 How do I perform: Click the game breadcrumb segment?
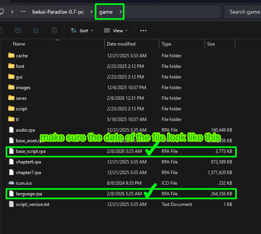[x=106, y=12]
